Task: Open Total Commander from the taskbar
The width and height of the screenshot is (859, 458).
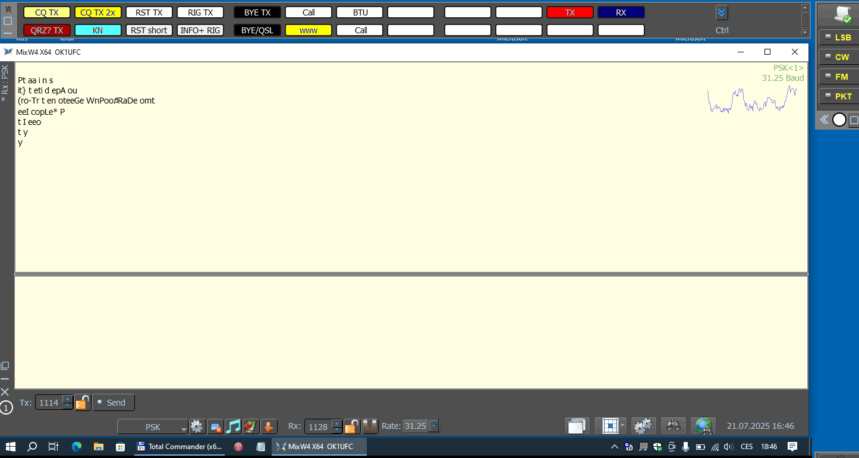Action: 178,447
